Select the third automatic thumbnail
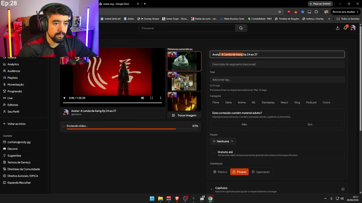The width and height of the screenshot is (362, 203). pos(184,101)
